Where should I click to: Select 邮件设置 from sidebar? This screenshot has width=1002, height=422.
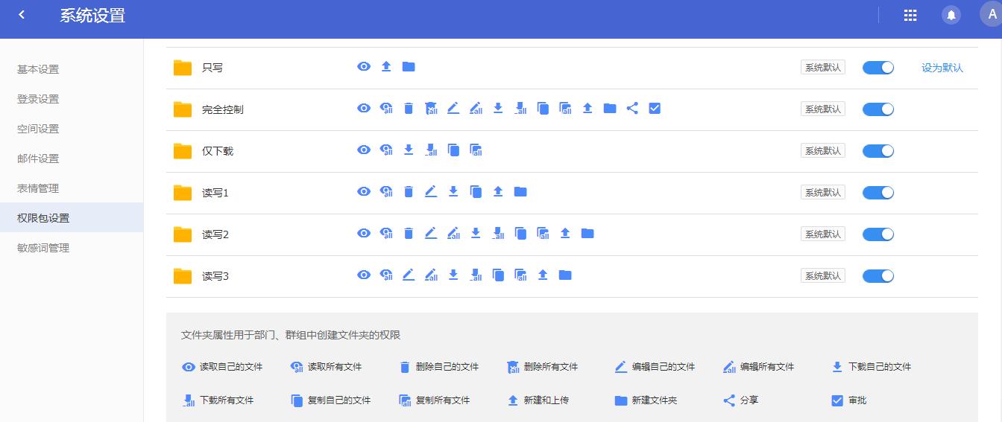[x=38, y=159]
